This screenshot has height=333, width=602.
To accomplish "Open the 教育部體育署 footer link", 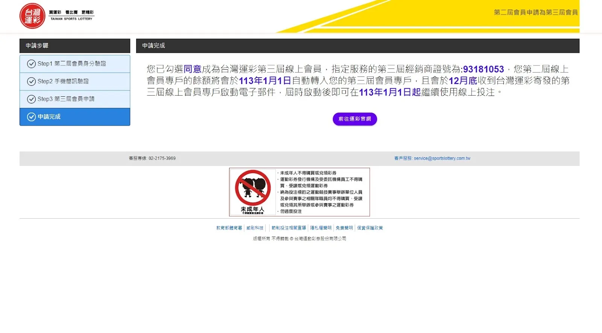I will click(x=229, y=228).
